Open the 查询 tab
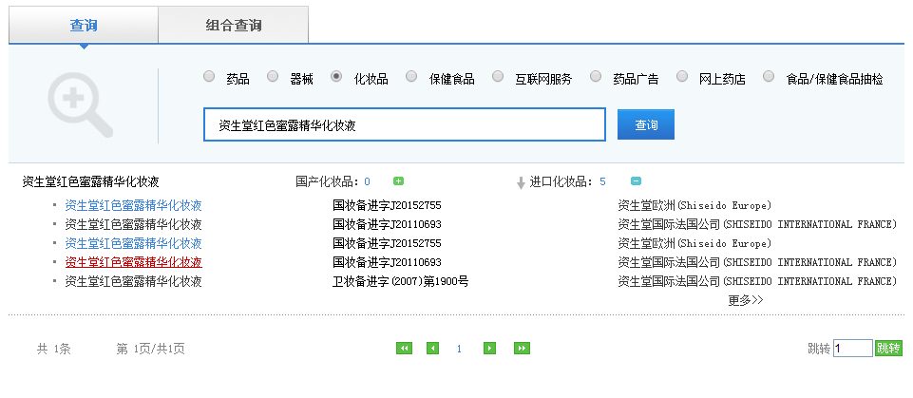This screenshot has height=398, width=913. (84, 25)
